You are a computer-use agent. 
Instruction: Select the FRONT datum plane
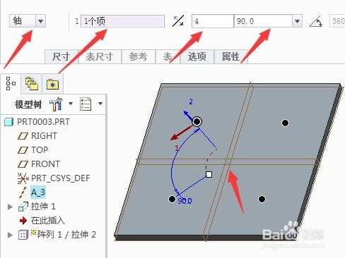45,164
